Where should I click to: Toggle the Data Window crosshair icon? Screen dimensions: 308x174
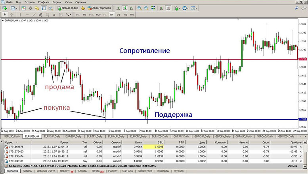click(x=31, y=8)
